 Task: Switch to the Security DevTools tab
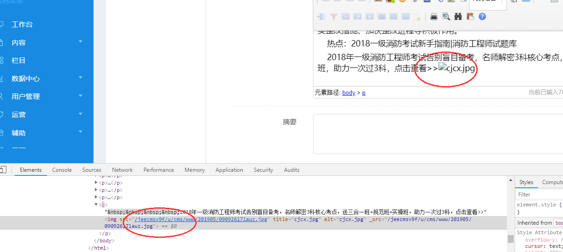pyautogui.click(x=263, y=170)
